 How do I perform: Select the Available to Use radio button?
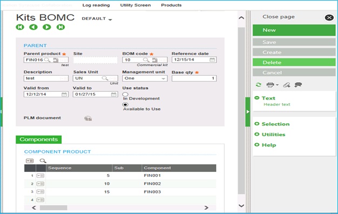click(x=125, y=105)
